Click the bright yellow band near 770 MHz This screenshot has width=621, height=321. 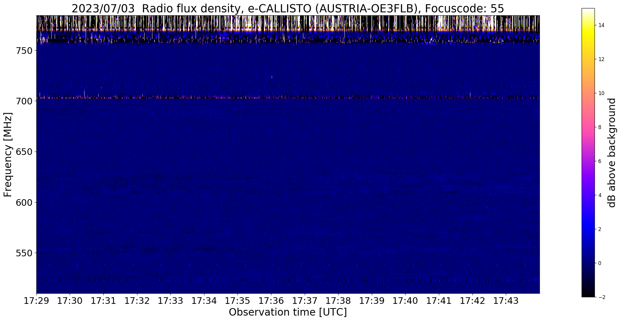click(288, 30)
